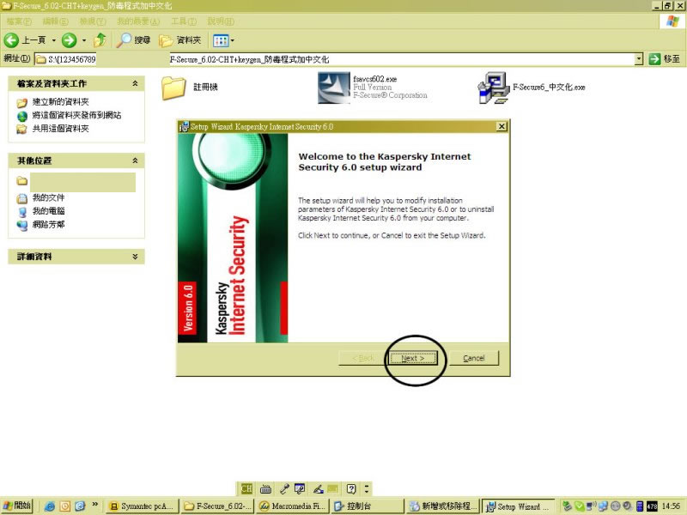Click inside the Explorer address bar
This screenshot has height=515, width=687.
point(334,59)
